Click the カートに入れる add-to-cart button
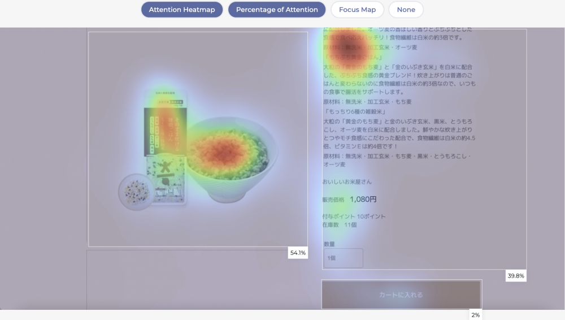 (x=401, y=295)
